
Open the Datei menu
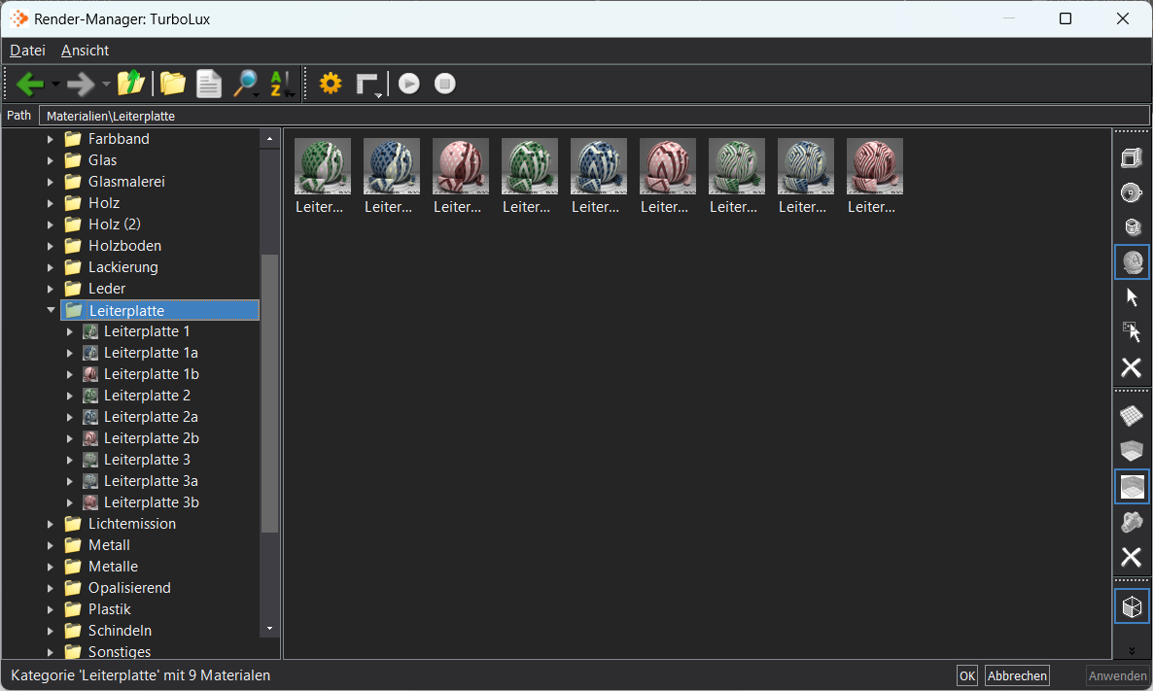pos(27,50)
